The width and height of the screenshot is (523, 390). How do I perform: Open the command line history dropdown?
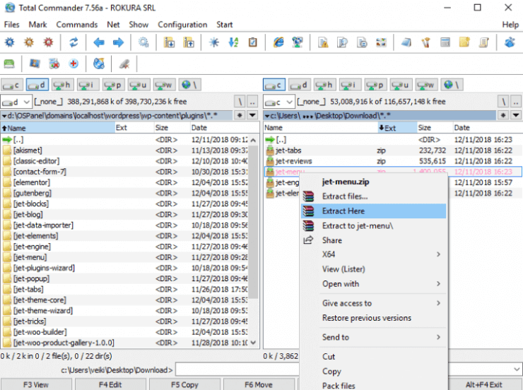click(517, 370)
